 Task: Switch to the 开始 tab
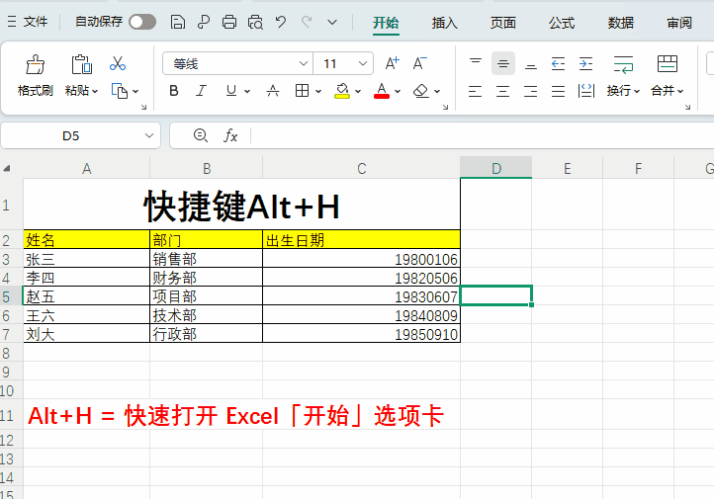tap(386, 23)
